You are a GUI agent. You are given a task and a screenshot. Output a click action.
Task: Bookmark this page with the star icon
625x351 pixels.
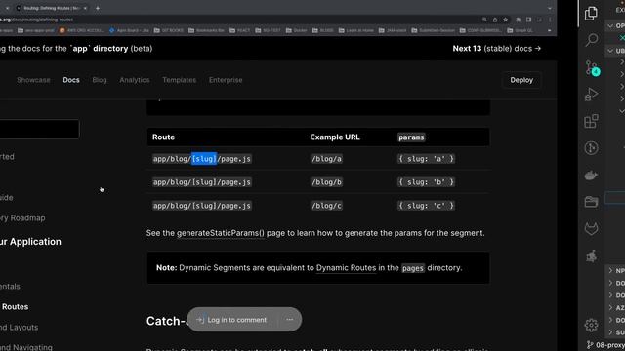pyautogui.click(x=506, y=19)
